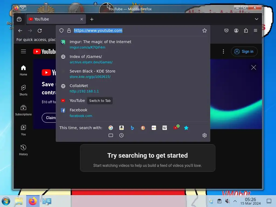Select Index of /Games/ suggestion
276x207 pixels.
click(133, 59)
